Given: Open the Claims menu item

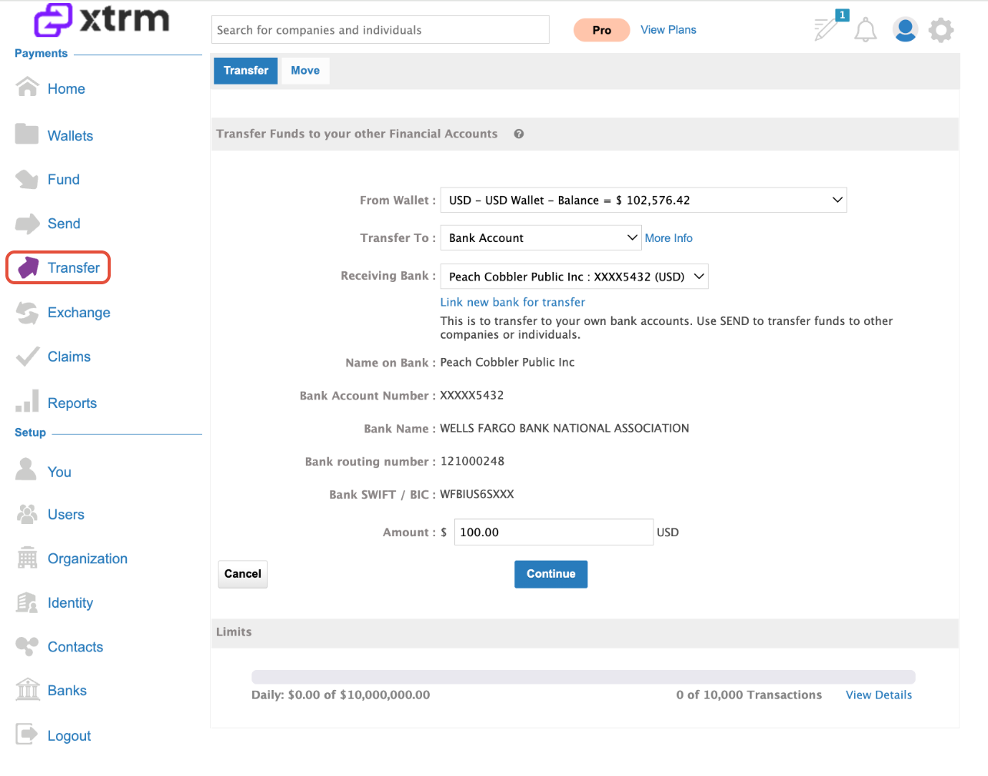Looking at the screenshot, I should point(69,356).
